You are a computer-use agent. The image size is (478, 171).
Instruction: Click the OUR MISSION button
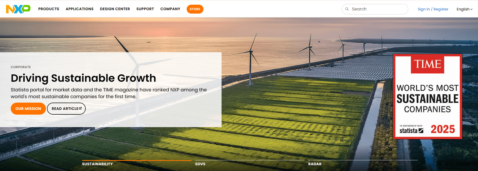coord(28,109)
